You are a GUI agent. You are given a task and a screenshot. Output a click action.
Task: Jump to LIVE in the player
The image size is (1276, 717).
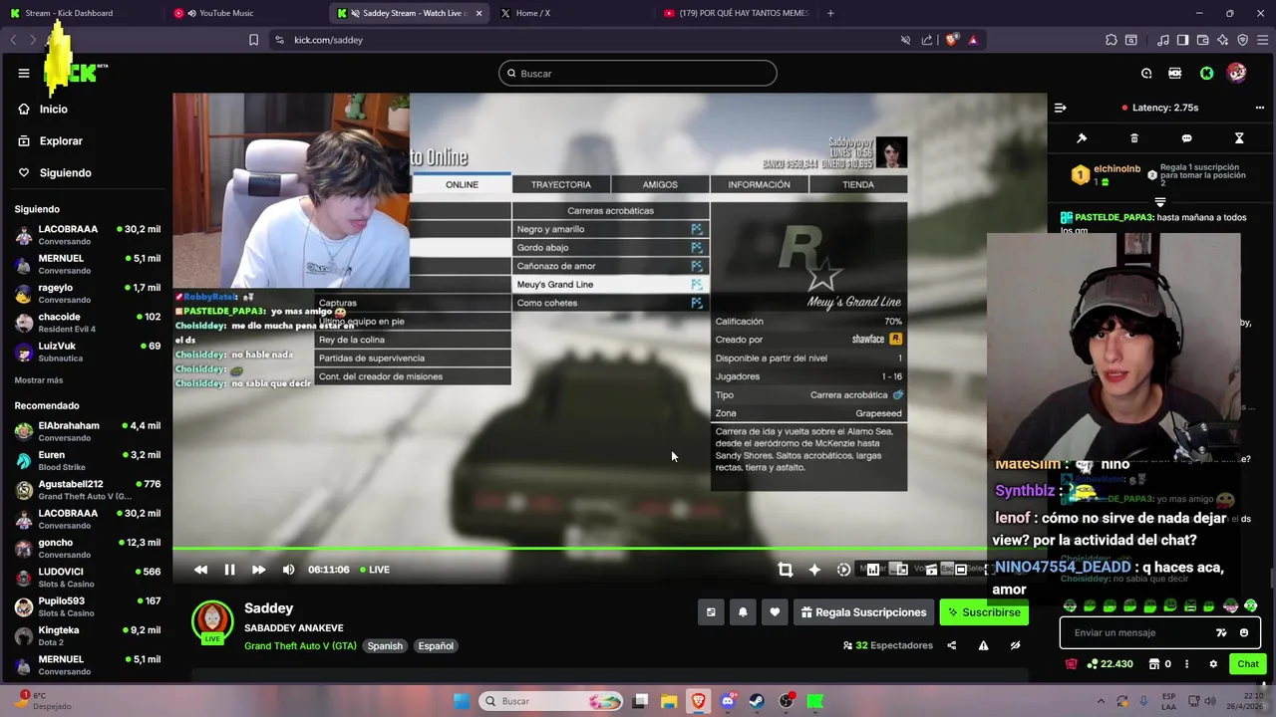375,570
